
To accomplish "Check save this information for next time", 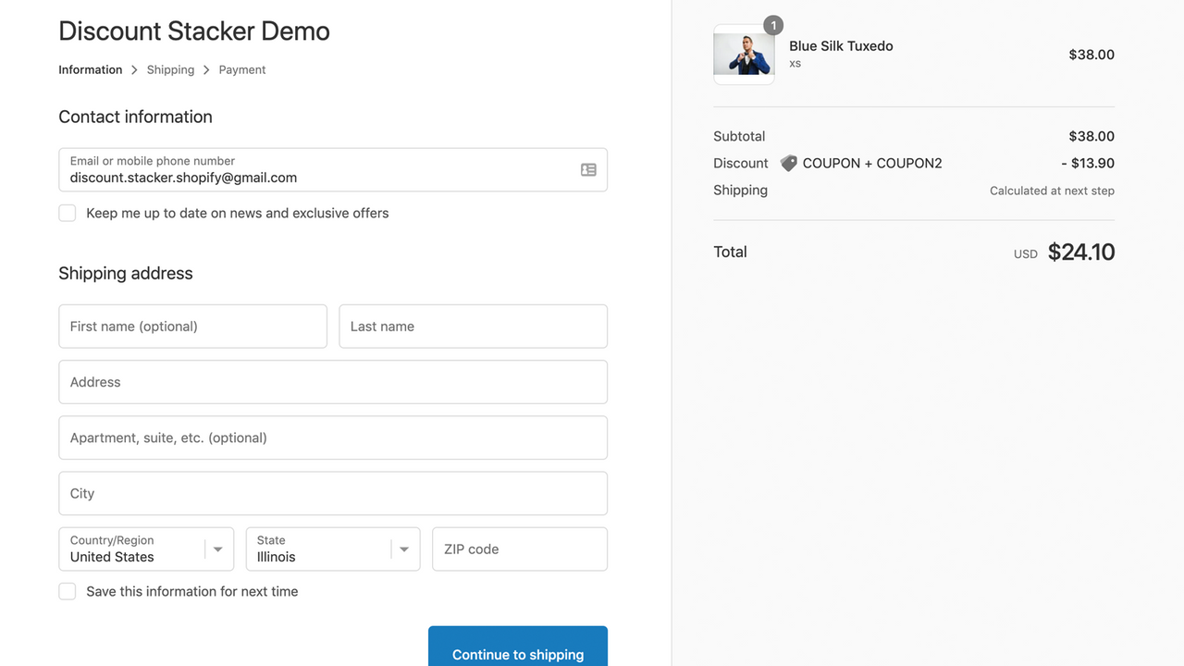I will pos(67,590).
